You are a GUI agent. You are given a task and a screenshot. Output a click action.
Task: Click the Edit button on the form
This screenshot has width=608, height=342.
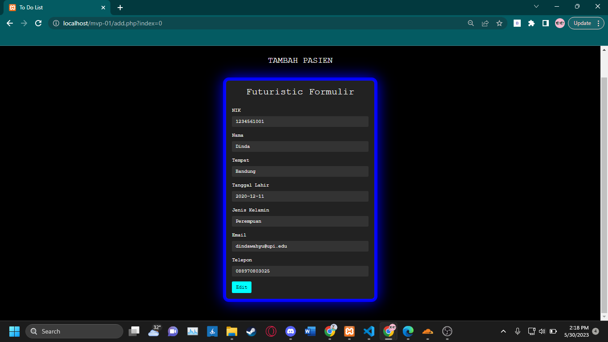pos(241,287)
